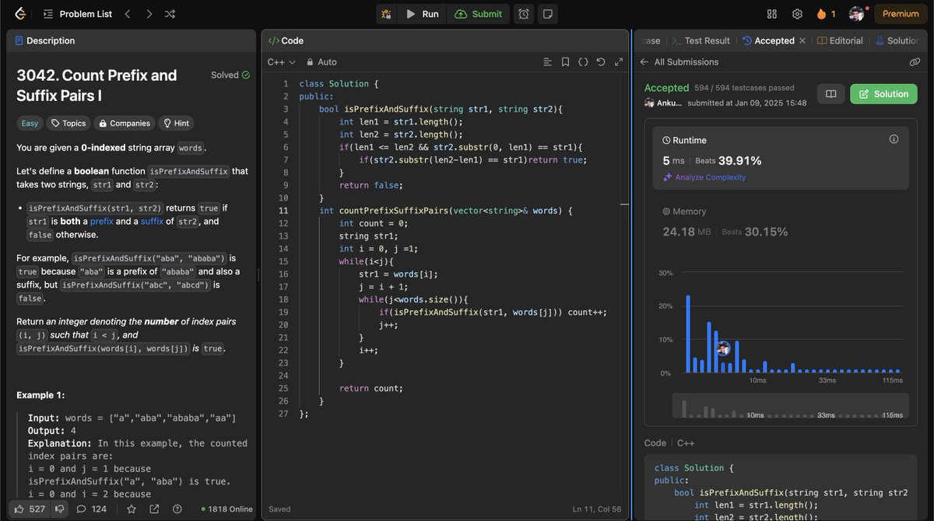Click the share external-link icon
Screen dimensions: 934x521
[x=154, y=509]
